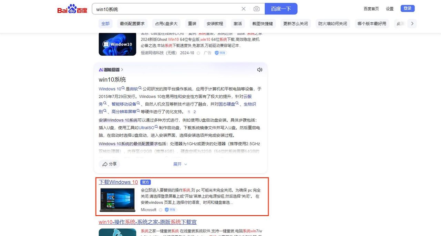Expand the AI answer with 展开

[x=180, y=164]
